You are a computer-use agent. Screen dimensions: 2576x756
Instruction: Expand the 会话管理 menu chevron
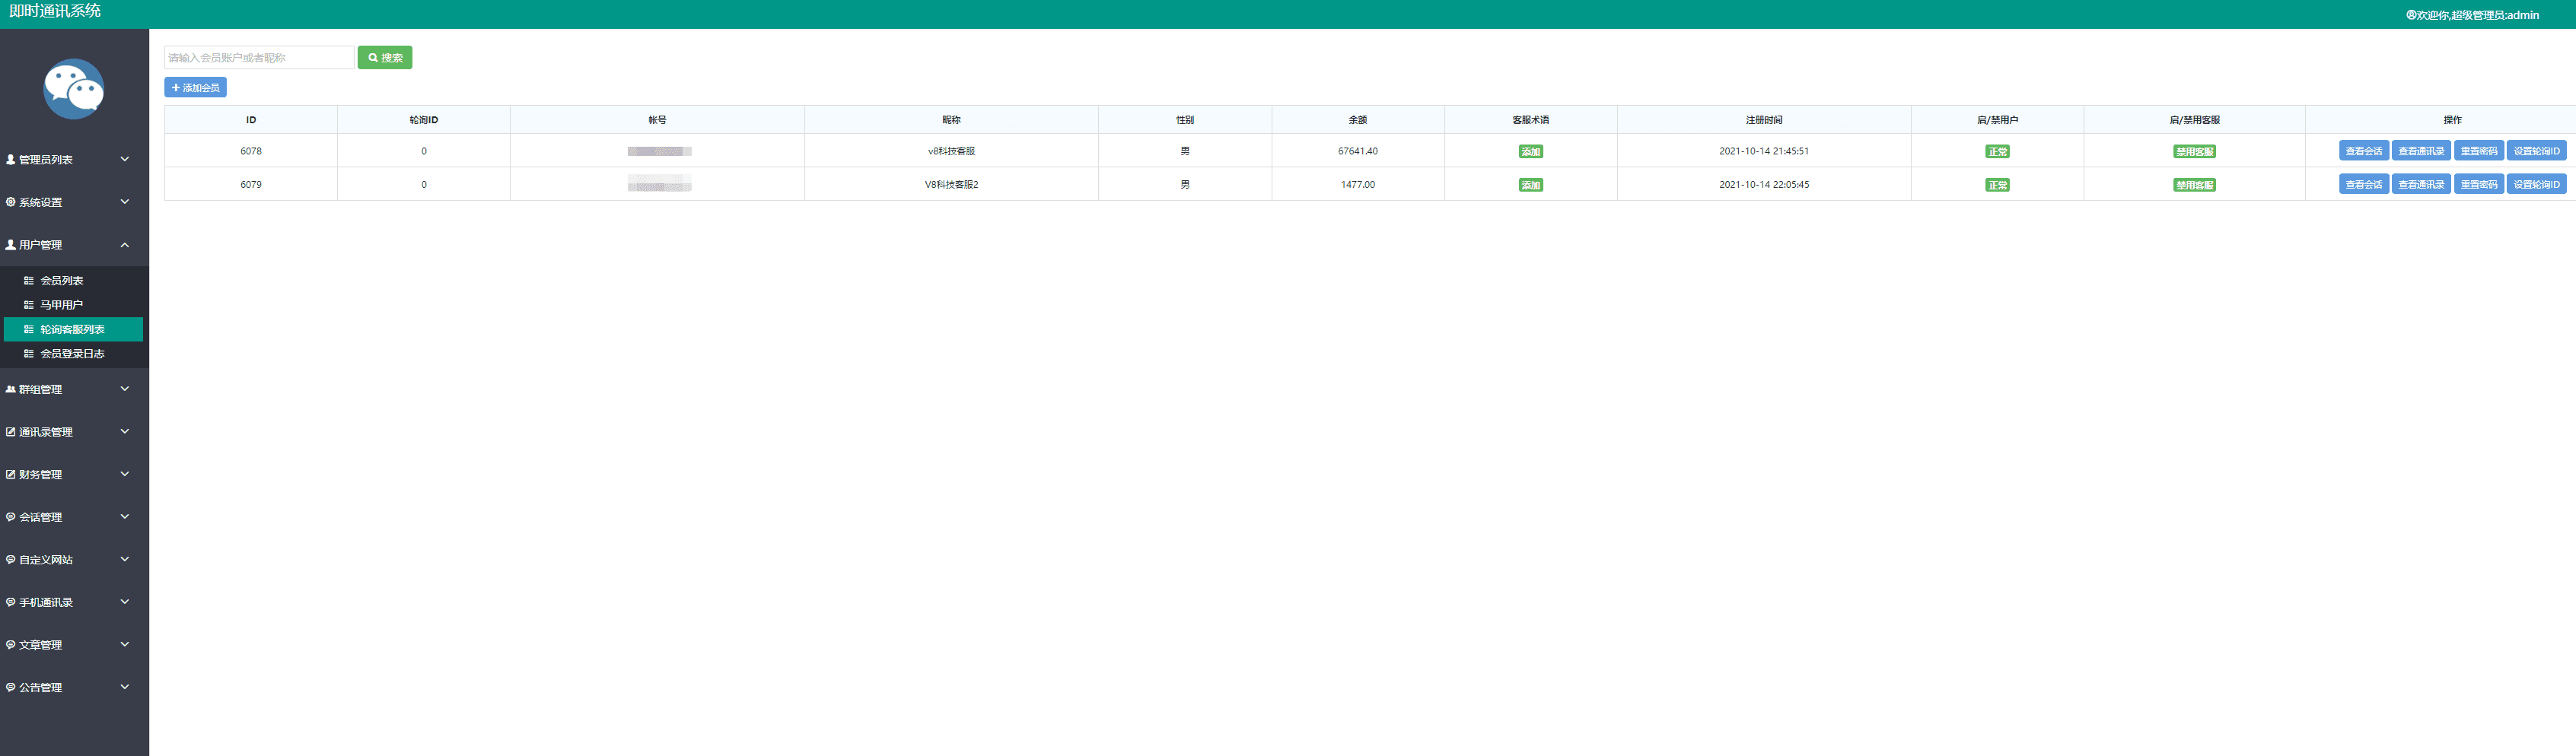[125, 517]
